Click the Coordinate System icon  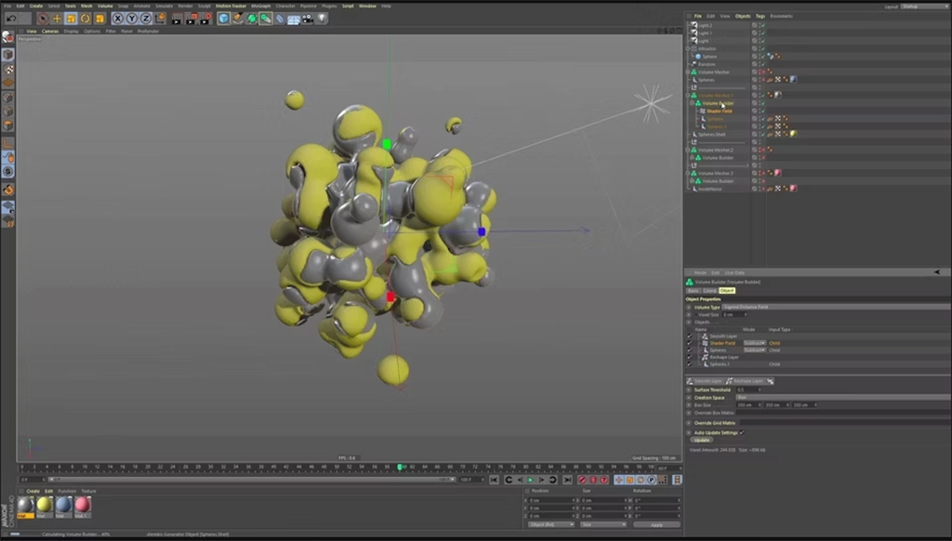pyautogui.click(x=160, y=19)
